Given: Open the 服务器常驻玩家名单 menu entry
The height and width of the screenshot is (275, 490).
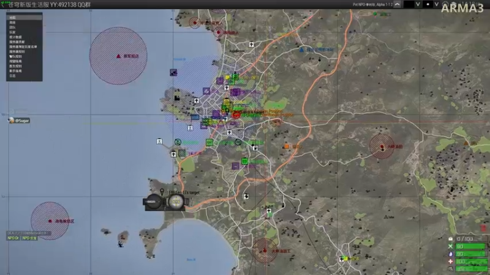Looking at the screenshot, I should click(24, 46).
